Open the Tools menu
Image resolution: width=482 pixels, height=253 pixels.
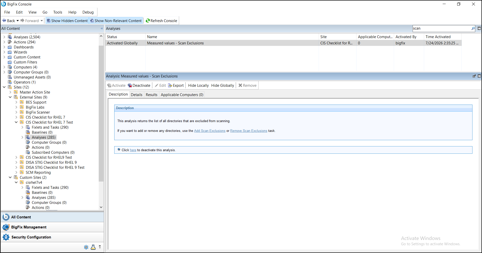point(58,12)
